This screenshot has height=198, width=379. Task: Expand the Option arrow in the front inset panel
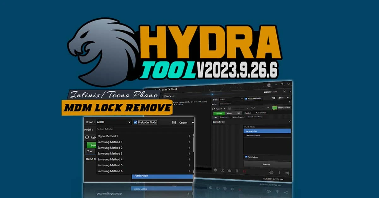pyautogui.click(x=193, y=123)
